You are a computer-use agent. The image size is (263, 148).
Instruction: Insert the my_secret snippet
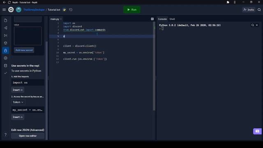click(18, 117)
